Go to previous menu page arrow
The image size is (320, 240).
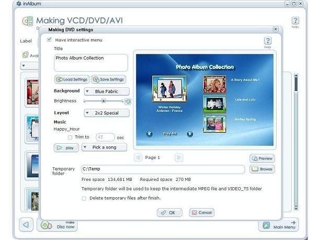coord(139,157)
